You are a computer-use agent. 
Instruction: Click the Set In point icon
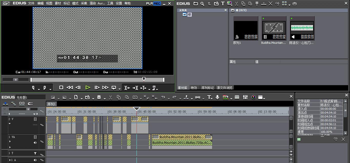pyautogui.click(x=33, y=88)
